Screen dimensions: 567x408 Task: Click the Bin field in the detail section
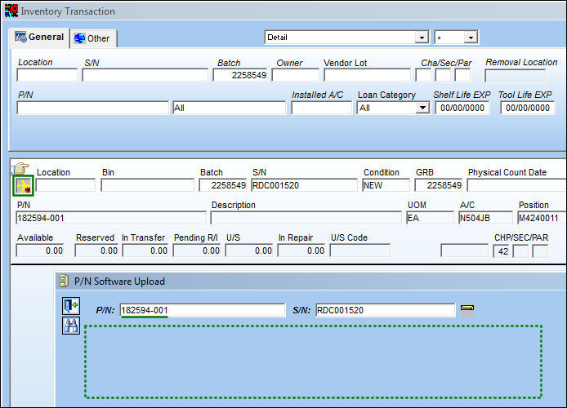(148, 185)
